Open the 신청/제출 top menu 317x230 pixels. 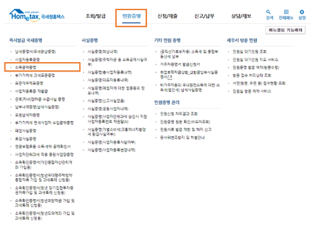click(167, 16)
